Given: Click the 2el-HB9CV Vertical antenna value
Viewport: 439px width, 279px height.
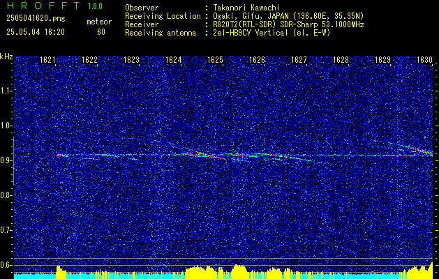Looking at the screenshot, I should click(x=272, y=33).
